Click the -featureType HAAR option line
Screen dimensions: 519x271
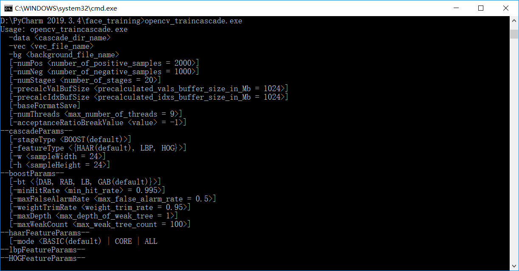click(x=98, y=148)
